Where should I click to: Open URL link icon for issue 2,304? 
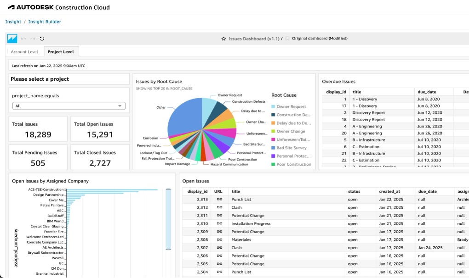(219, 272)
